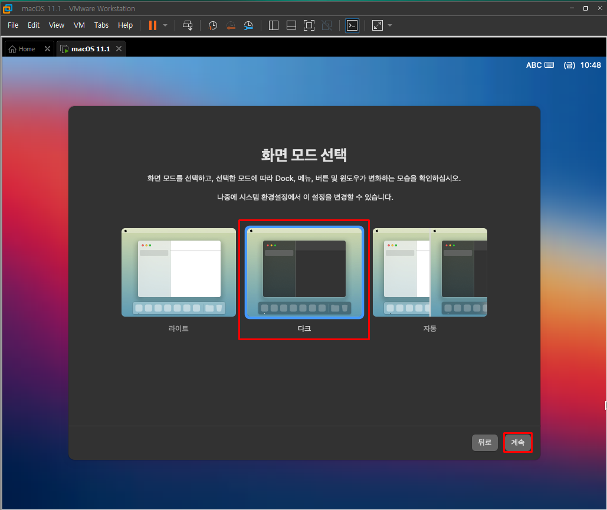Open the View menu
Viewport: 607px width, 510px height.
point(57,25)
